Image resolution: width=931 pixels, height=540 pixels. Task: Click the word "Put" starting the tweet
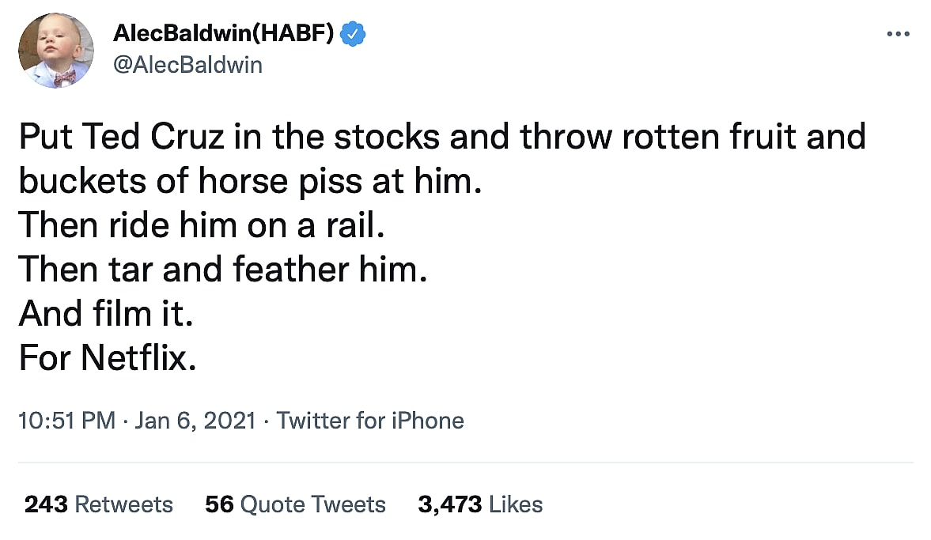point(44,137)
